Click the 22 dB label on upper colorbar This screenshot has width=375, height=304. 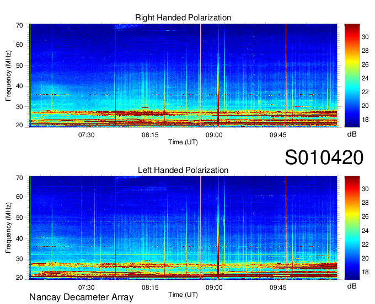pos(365,92)
